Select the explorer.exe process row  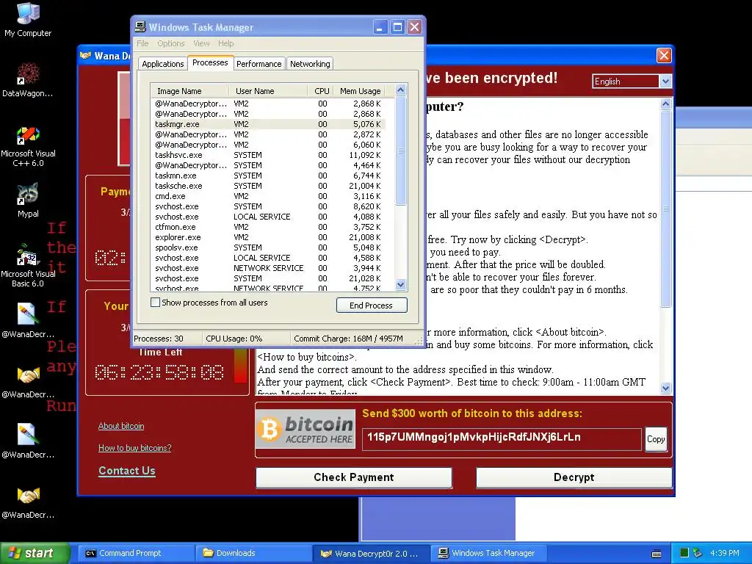(x=268, y=237)
